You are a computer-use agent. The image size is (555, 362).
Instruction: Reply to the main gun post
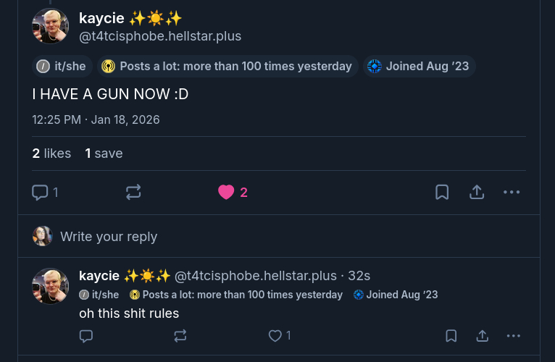41,192
